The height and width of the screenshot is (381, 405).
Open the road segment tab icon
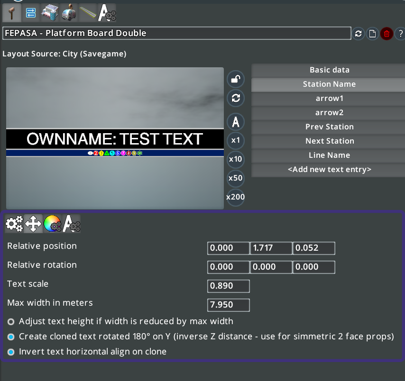(88, 13)
